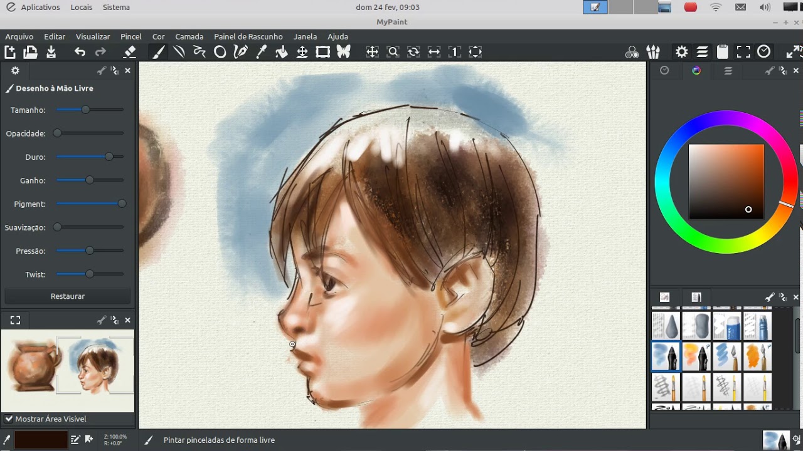
Task: Select the eraser tool in the toolbar
Action: pos(130,52)
